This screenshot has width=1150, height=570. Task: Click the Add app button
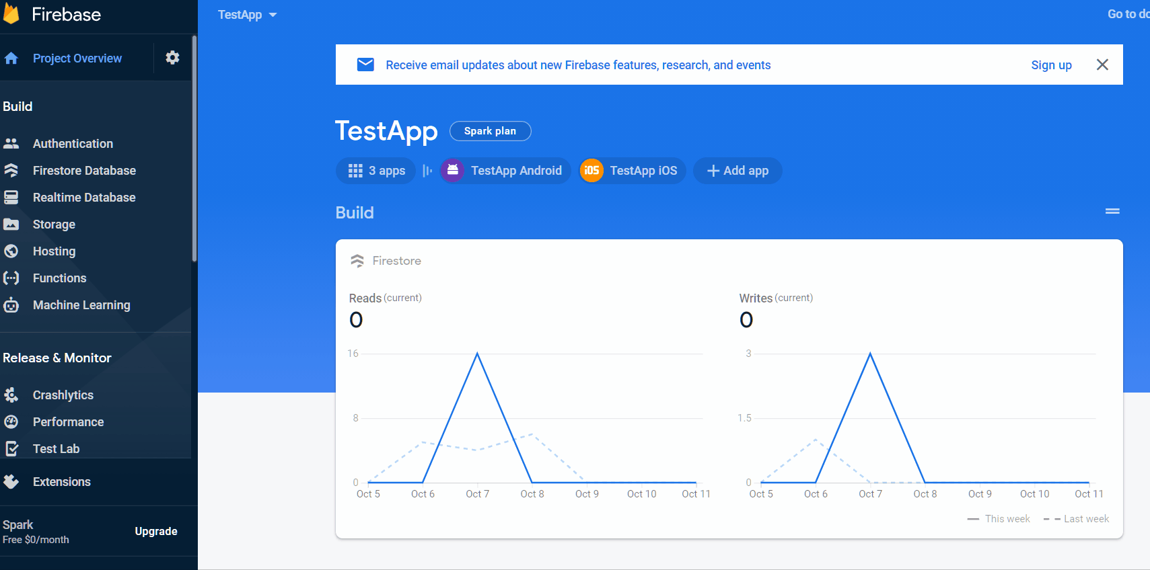pos(738,171)
